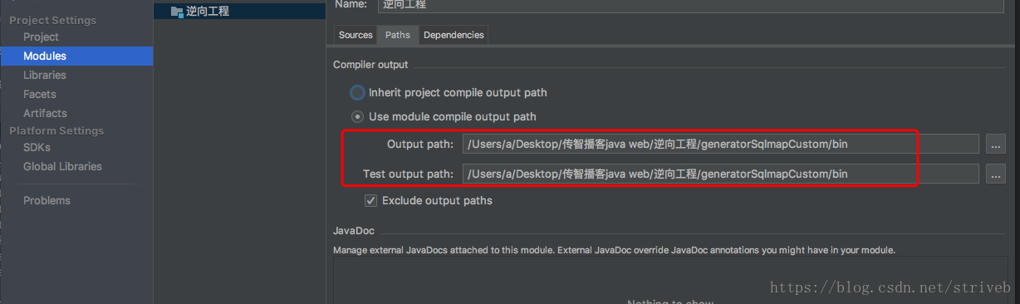
Task: Show the Problems list
Action: click(47, 200)
